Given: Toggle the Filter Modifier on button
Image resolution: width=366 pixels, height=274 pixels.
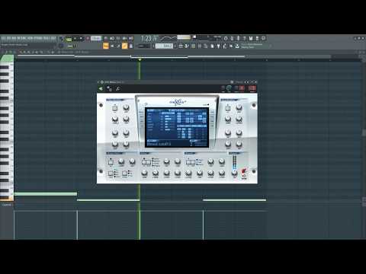Looking at the screenshot, I should (x=114, y=107).
